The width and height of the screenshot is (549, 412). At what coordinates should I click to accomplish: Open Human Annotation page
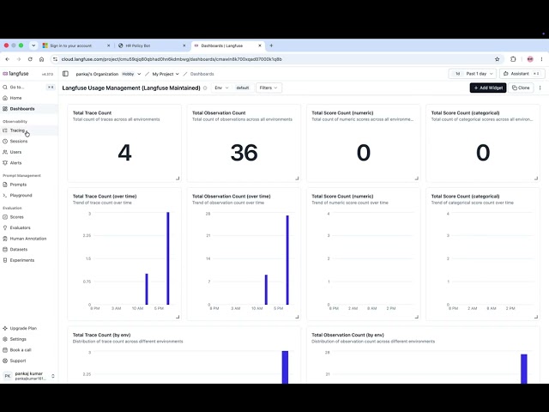pyautogui.click(x=28, y=239)
